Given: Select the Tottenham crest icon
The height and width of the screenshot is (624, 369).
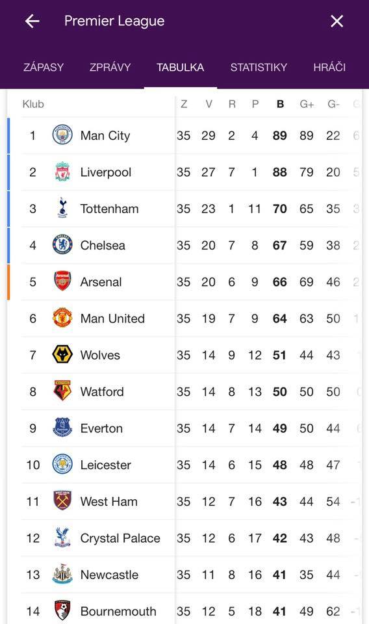Looking at the screenshot, I should coord(62,208).
